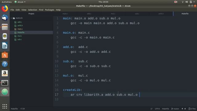Click the LF line ending selector

(151, 109)
